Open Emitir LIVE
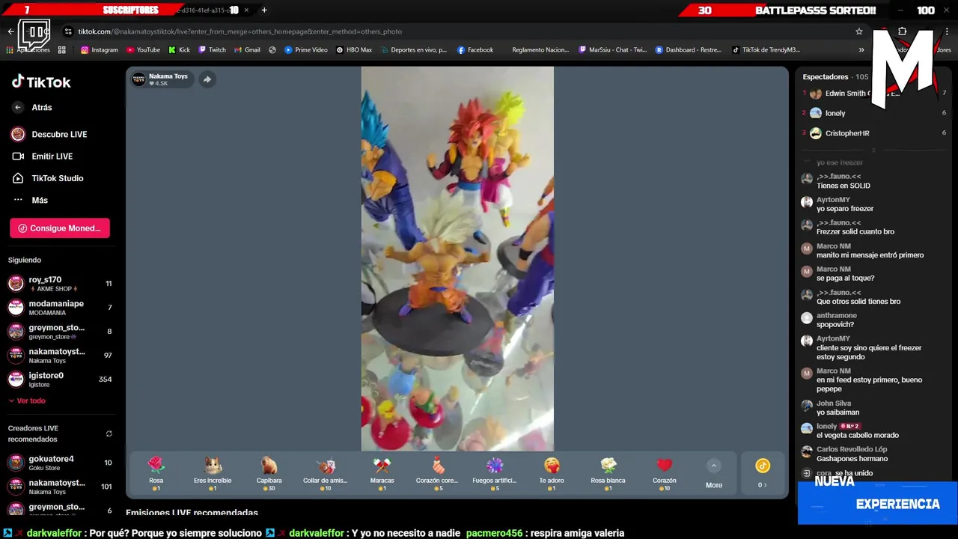The height and width of the screenshot is (539, 958). point(43,156)
